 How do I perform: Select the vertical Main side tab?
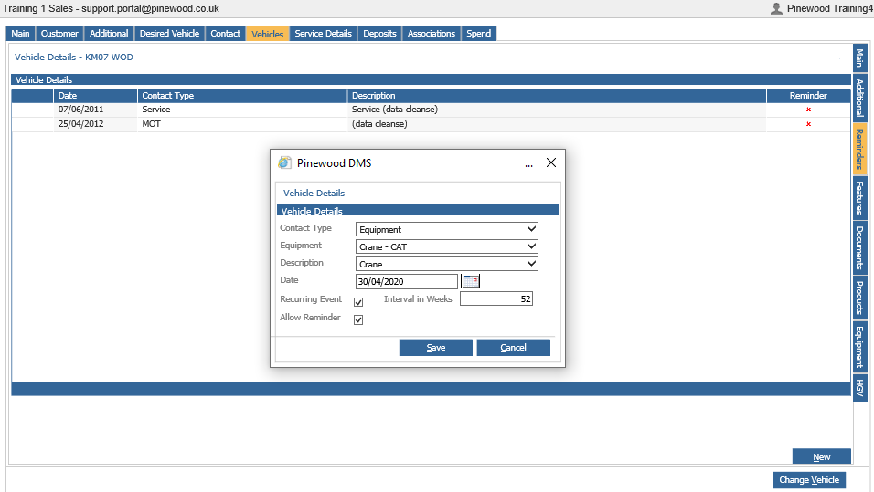point(859,58)
